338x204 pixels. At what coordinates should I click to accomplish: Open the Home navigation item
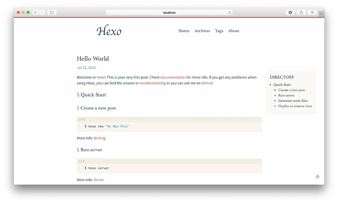tap(184, 31)
